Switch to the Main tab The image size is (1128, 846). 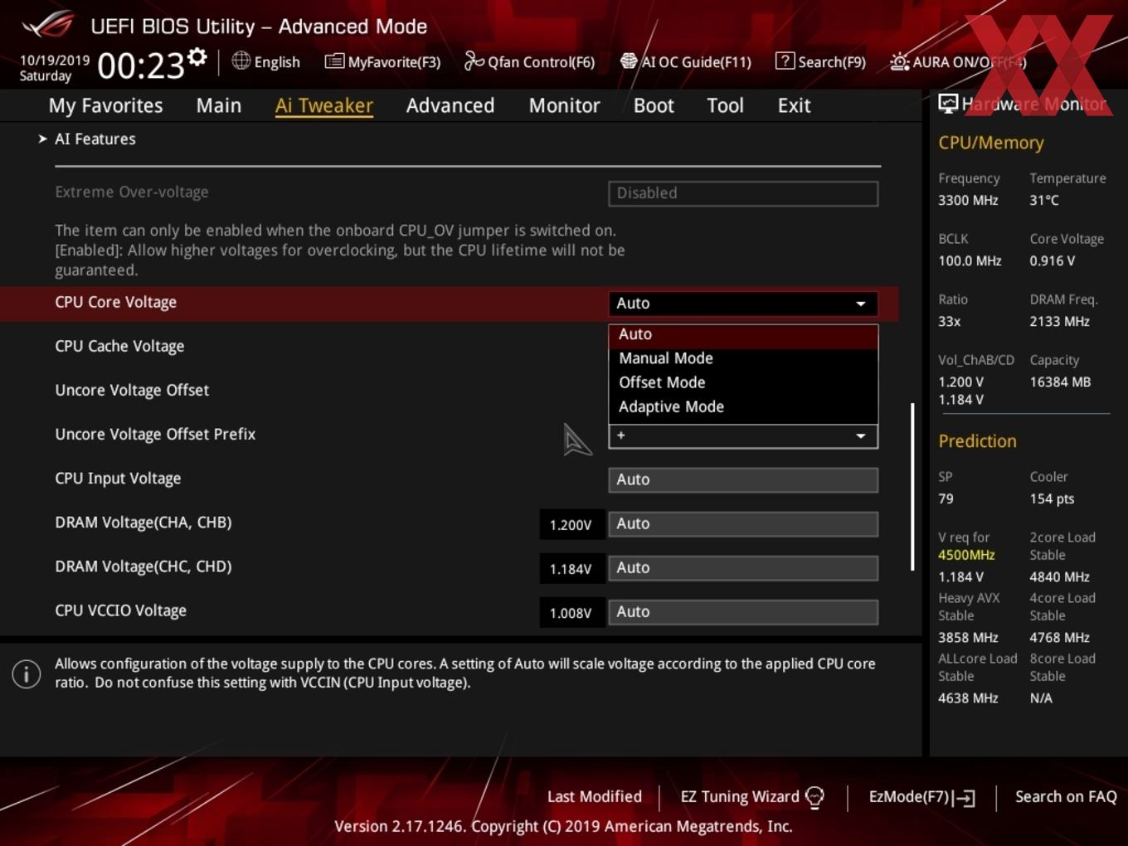coord(219,105)
